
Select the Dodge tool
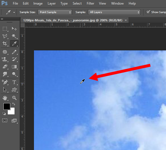tap(14, 74)
